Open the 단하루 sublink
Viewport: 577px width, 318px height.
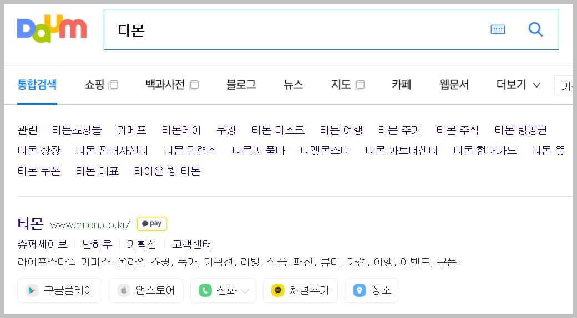(97, 244)
